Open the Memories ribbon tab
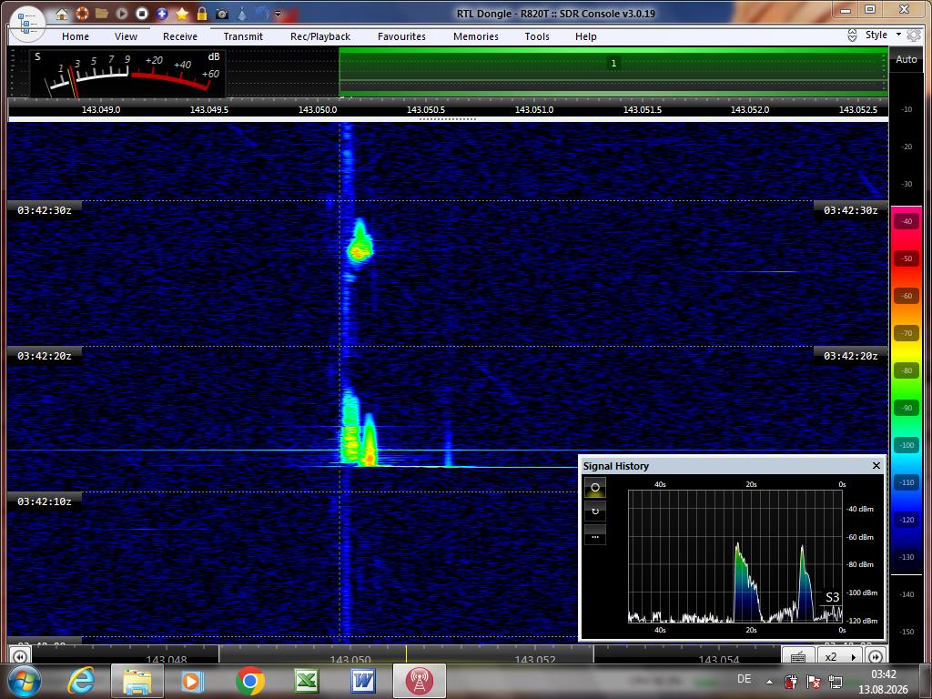 476,36
